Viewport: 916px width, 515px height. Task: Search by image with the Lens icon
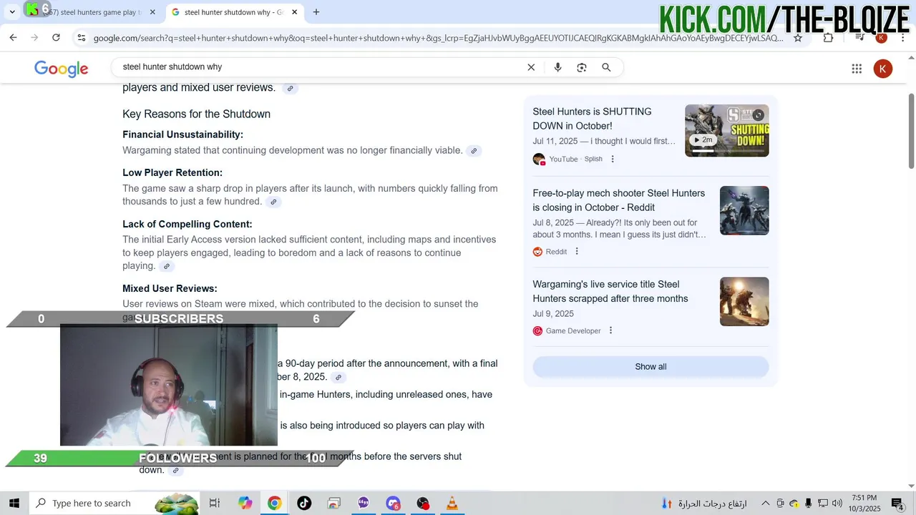pos(582,67)
